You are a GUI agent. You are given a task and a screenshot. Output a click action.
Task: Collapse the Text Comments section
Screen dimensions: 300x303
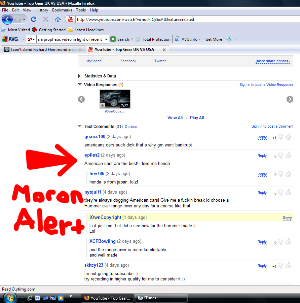click(80, 126)
